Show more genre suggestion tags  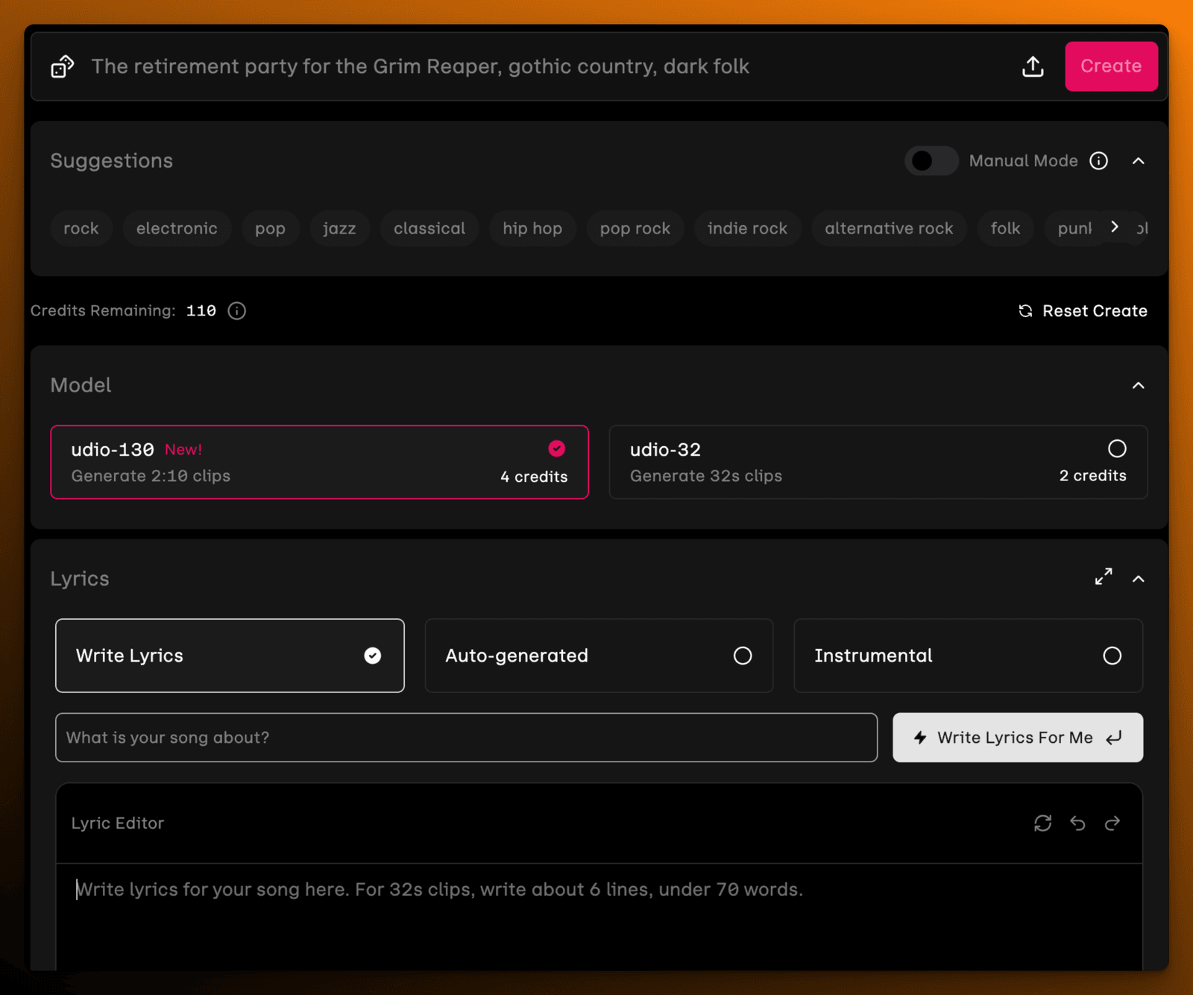[x=1115, y=227]
